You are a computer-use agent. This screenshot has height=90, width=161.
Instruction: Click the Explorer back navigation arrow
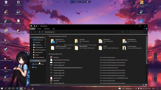click(32, 32)
